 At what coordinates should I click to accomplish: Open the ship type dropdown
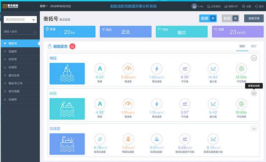point(20,20)
